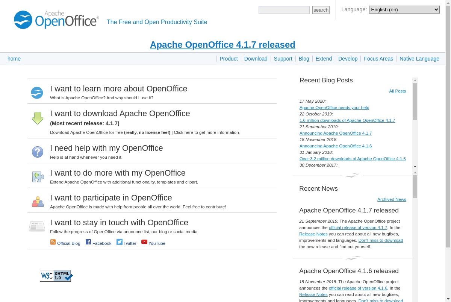
Task: Click the search button
Action: click(321, 10)
